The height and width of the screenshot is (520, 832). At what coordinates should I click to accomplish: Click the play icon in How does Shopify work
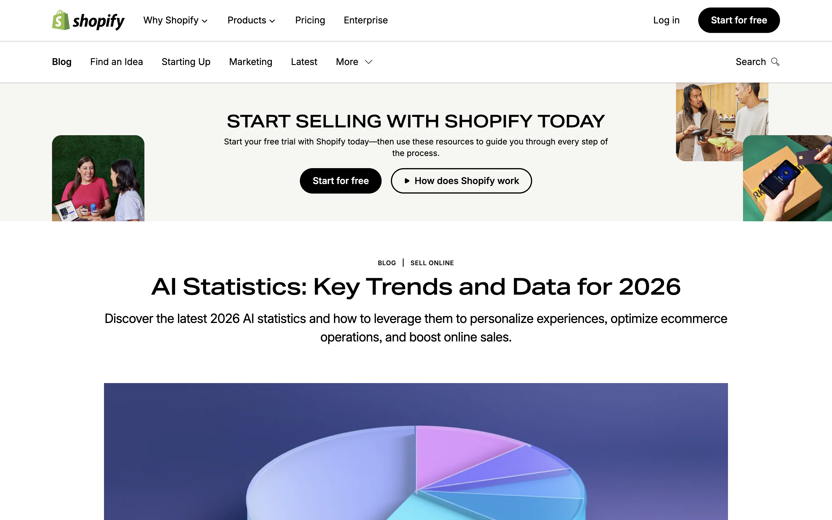coord(407,181)
